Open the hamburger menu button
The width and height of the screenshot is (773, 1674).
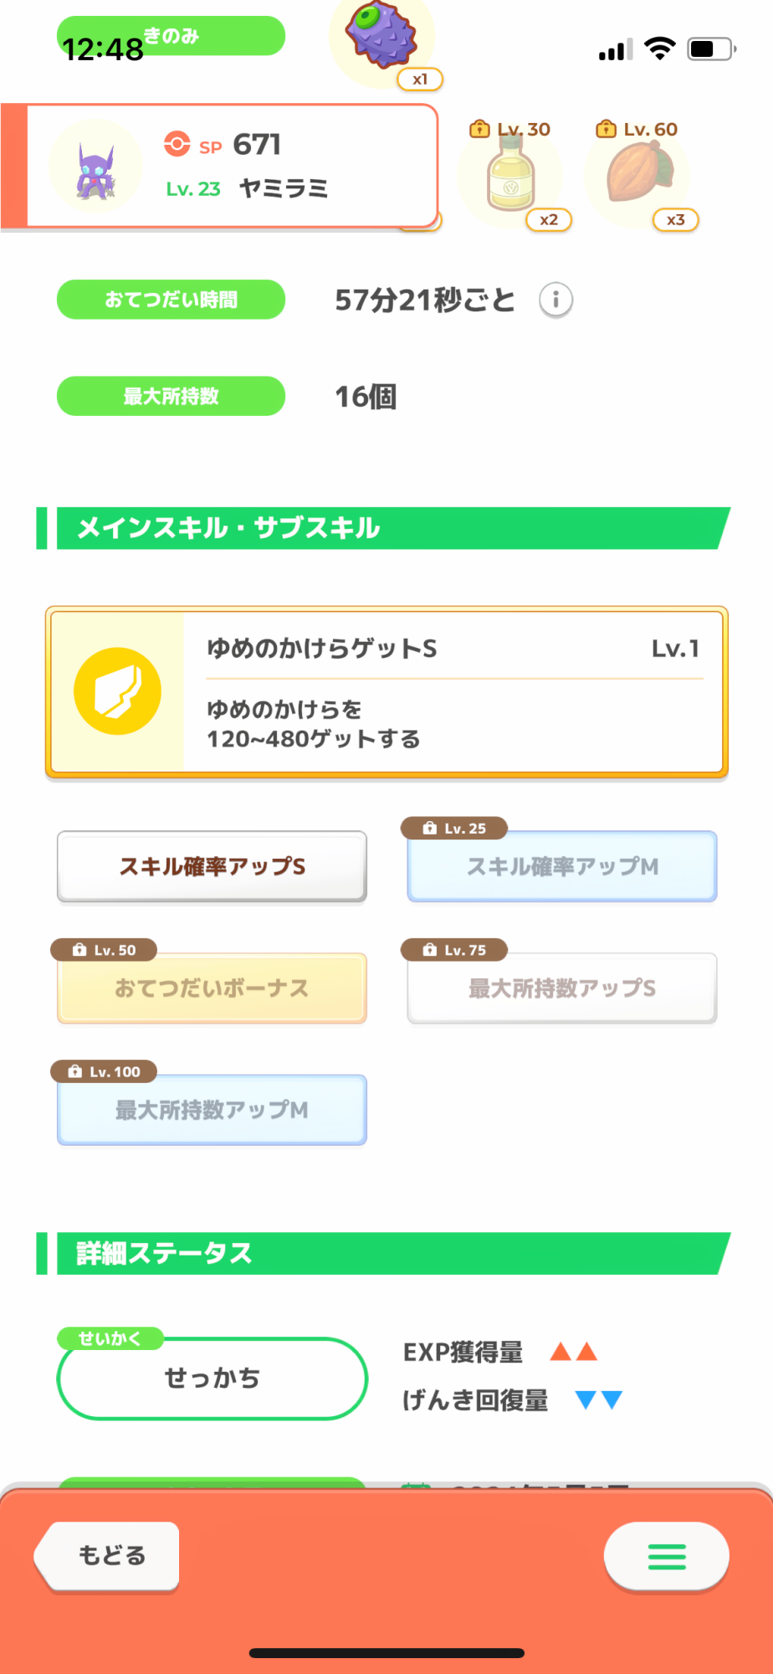pyautogui.click(x=666, y=1556)
